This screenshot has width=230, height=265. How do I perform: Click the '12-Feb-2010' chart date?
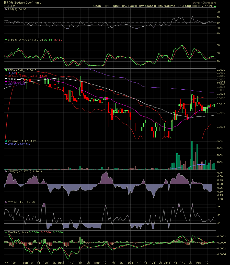tap(12, 6)
